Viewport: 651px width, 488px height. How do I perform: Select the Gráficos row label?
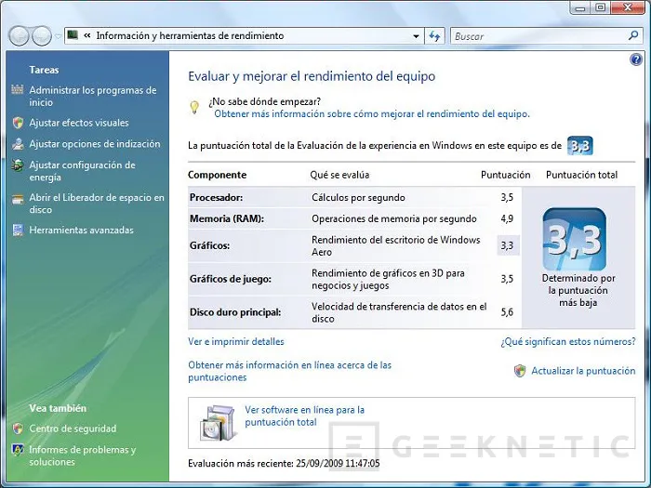coord(209,245)
